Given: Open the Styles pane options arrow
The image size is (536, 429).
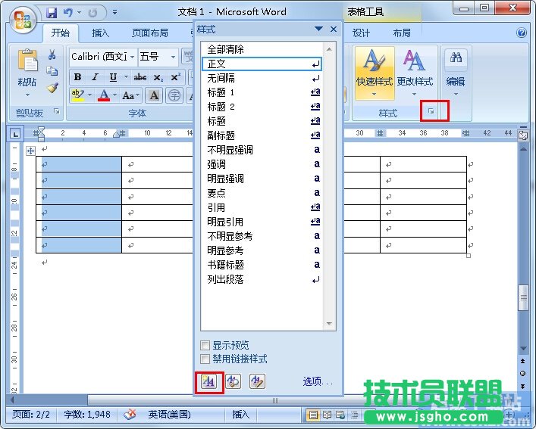Looking at the screenshot, I should (318, 30).
